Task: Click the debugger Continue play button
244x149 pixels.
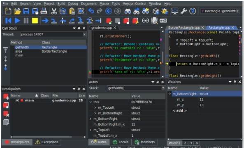Action: pyautogui.click(x=17, y=21)
